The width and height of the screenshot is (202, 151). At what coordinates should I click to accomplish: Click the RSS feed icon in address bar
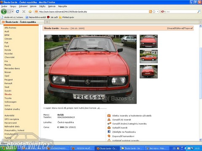150,12
